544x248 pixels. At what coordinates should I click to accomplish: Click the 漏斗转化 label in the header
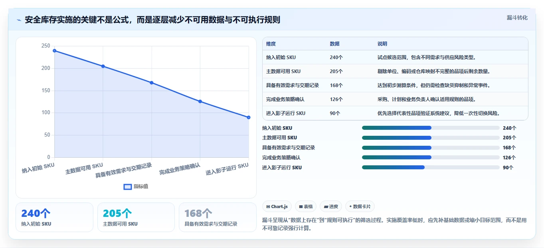click(x=517, y=18)
